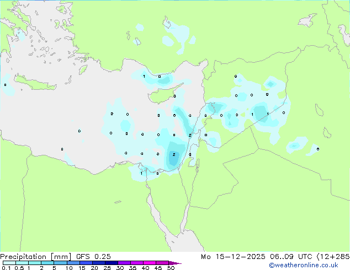Click the "06..09 UTC" time label
Image resolution: width=350 pixels, height=270 pixels.
291,257
